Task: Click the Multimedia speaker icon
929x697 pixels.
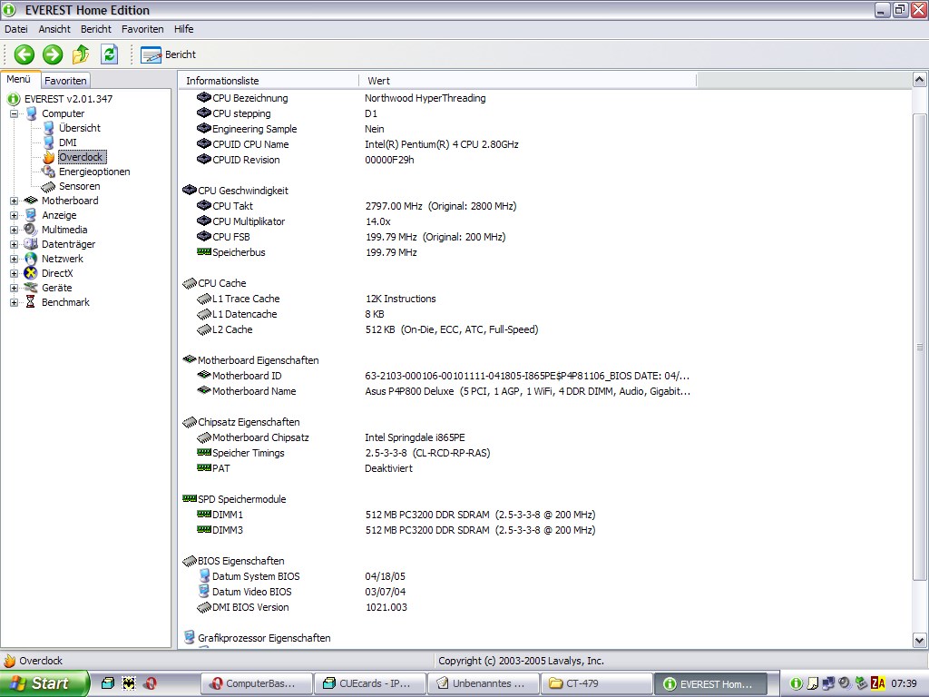Action: [x=31, y=230]
